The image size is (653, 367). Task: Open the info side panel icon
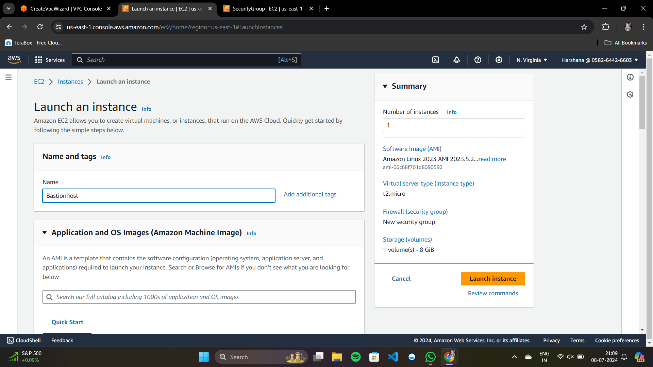(x=630, y=77)
